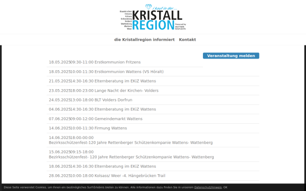This screenshot has width=306, height=191.
Task: Open 'die Kristallregion informiert' menu item
Action: click(x=144, y=40)
